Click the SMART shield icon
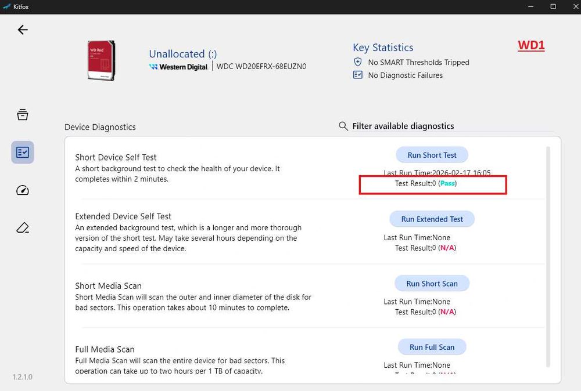Viewport: 581px width, 391px height. tap(357, 61)
